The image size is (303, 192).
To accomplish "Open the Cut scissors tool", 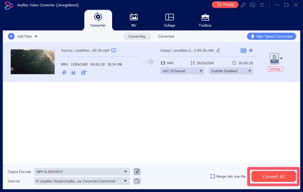I will tap(73, 73).
